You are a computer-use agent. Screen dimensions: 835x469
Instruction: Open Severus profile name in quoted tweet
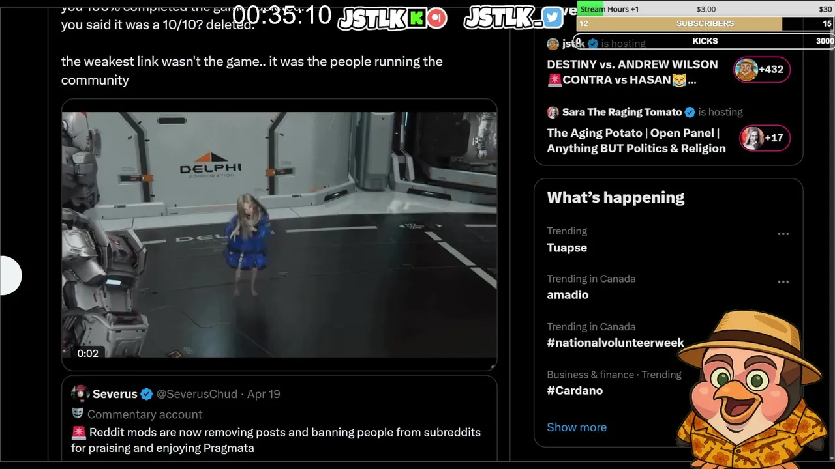(115, 394)
